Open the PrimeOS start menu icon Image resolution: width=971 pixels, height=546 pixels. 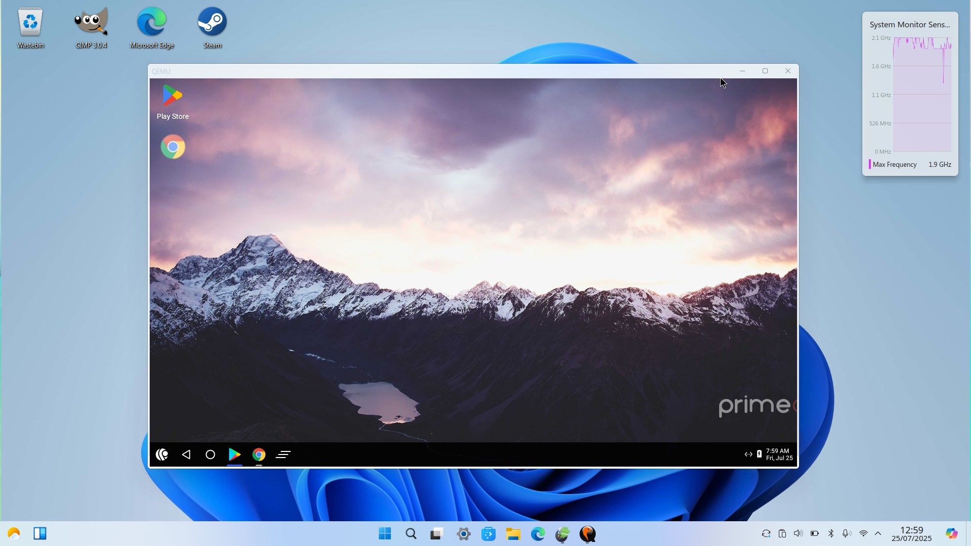tap(162, 454)
